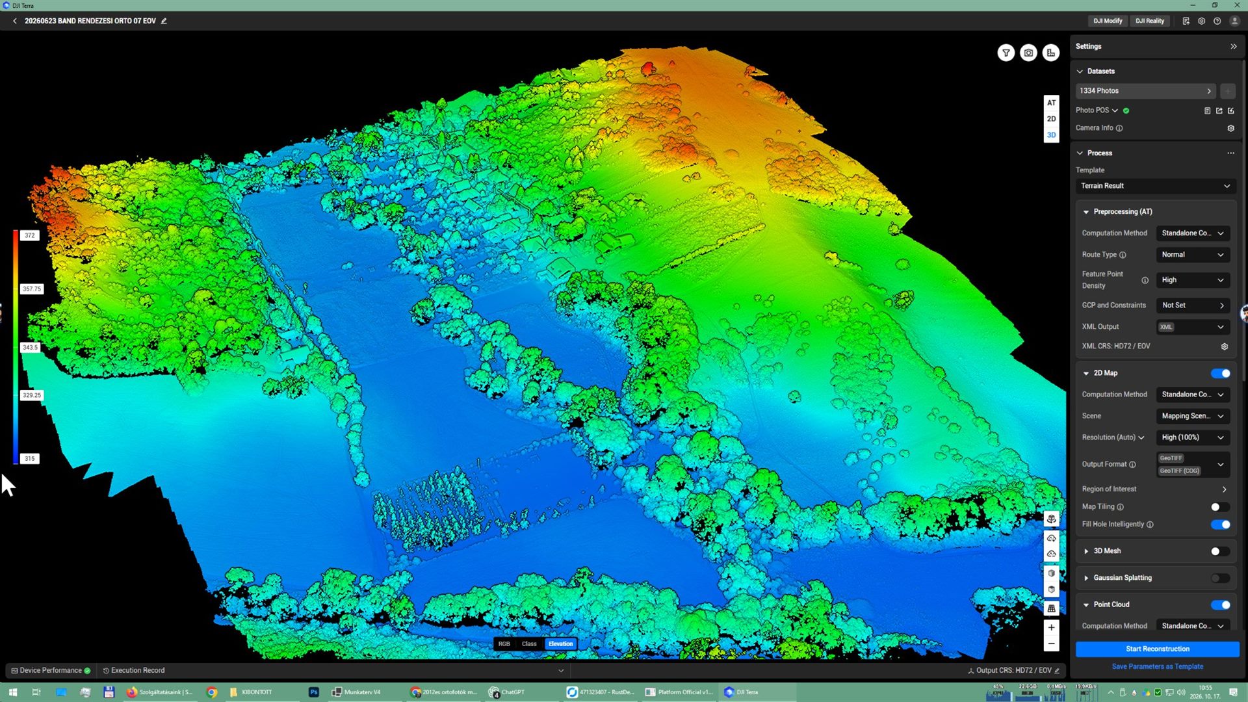Open XML CRS settings gear

pyautogui.click(x=1225, y=346)
